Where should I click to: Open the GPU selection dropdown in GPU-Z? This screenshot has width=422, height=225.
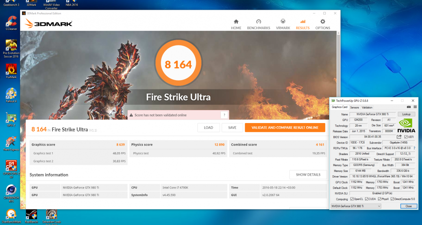[x=356, y=206]
